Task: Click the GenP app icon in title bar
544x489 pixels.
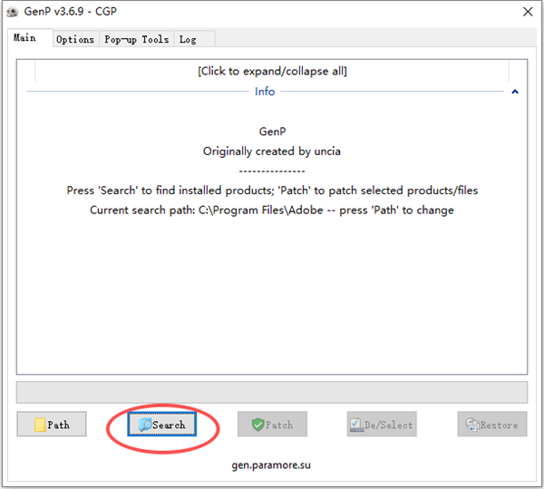Action: pyautogui.click(x=13, y=12)
